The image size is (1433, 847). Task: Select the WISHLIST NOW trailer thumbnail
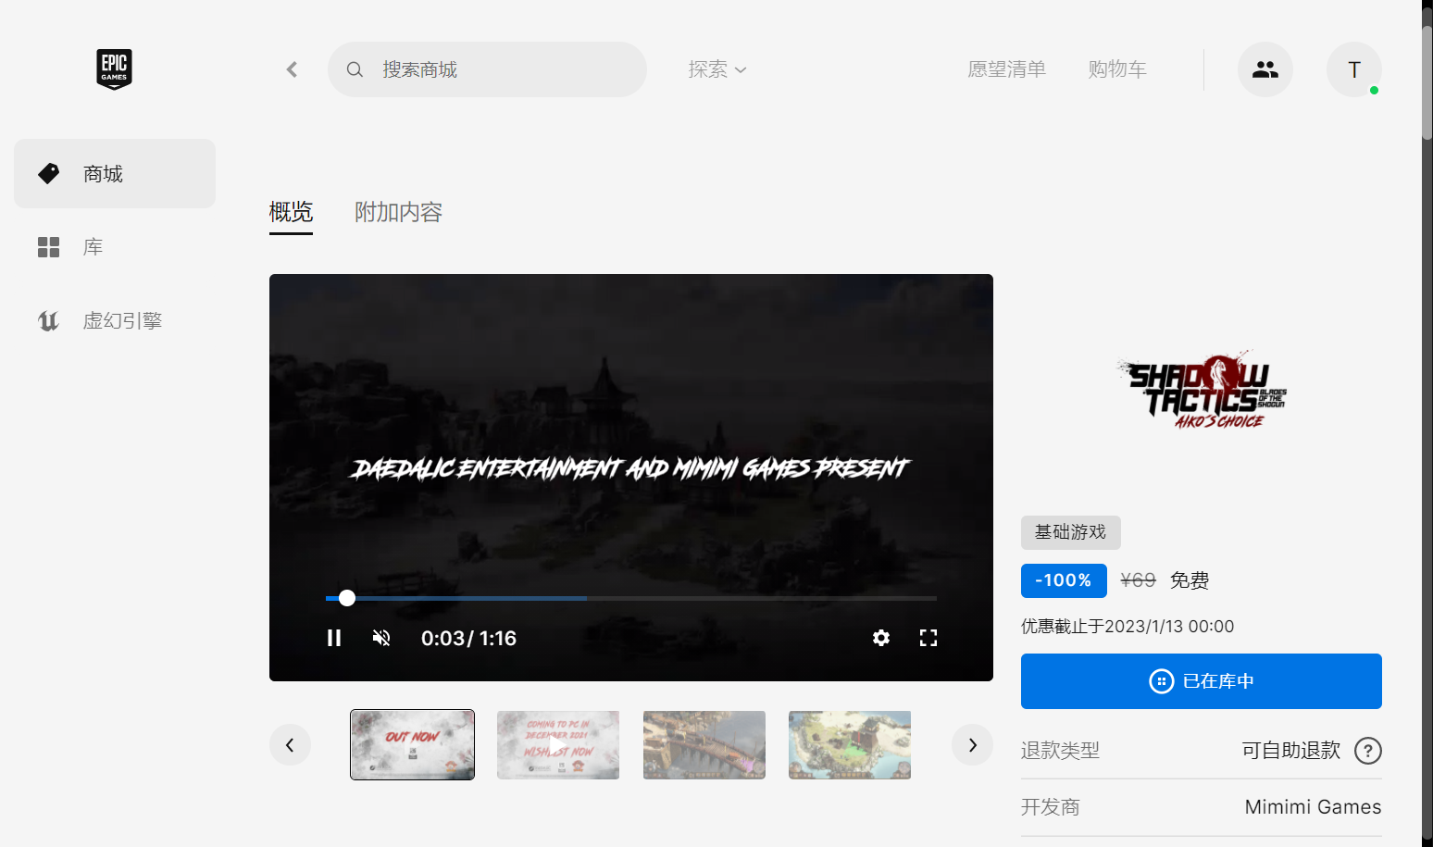tap(558, 745)
